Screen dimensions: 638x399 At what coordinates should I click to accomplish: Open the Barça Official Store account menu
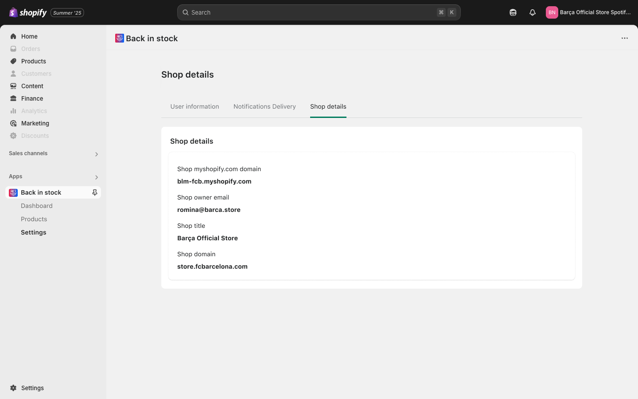(x=589, y=12)
